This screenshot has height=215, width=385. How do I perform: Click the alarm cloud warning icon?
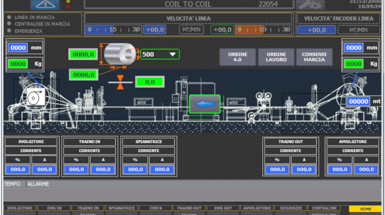[x=45, y=4]
